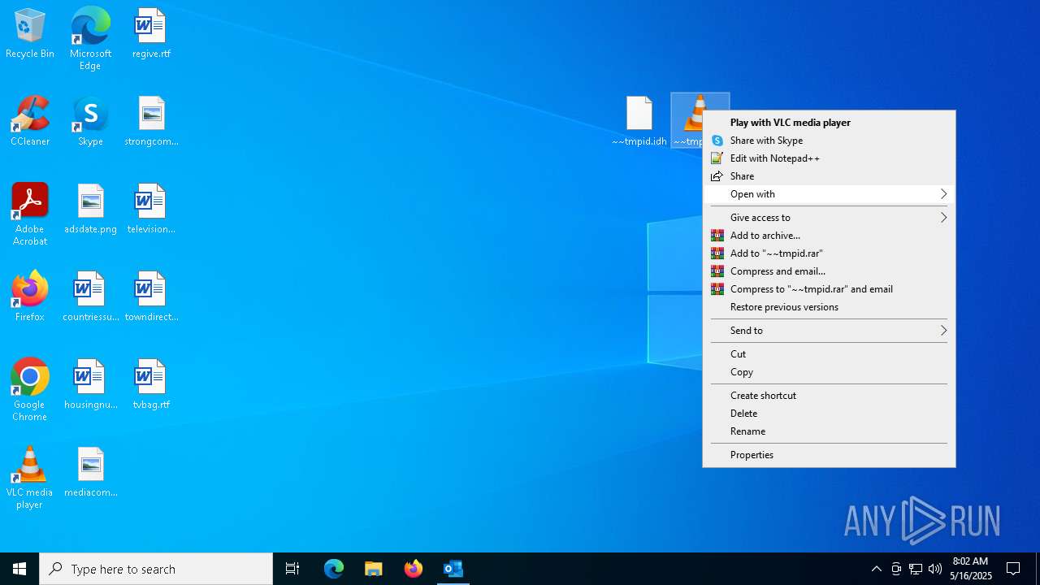This screenshot has height=585, width=1040.
Task: Choose Restore previous versions
Action: [x=829, y=307]
